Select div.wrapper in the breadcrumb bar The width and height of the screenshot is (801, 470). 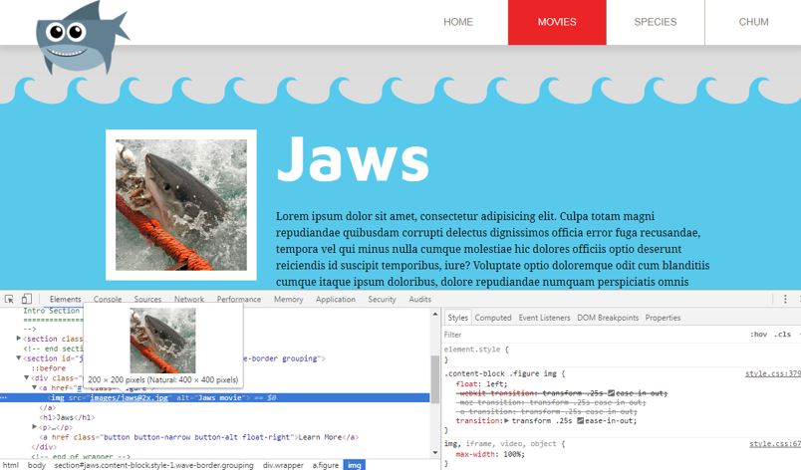click(x=283, y=465)
